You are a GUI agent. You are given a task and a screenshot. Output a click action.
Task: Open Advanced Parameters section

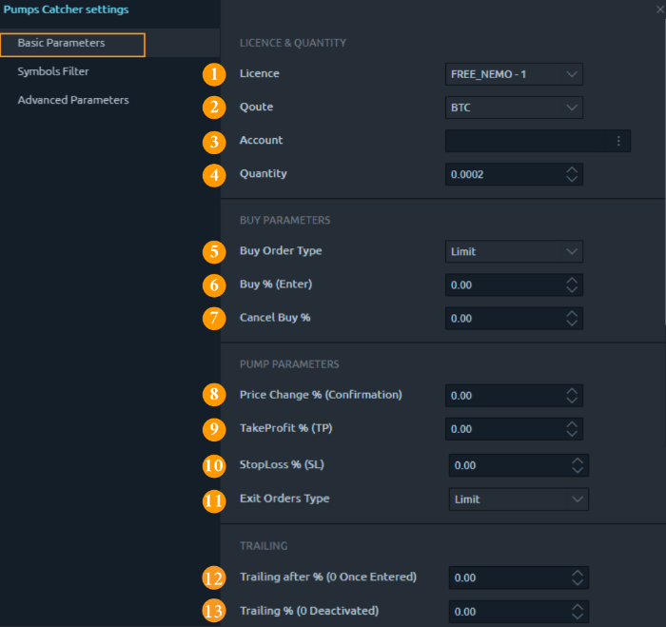click(x=73, y=100)
